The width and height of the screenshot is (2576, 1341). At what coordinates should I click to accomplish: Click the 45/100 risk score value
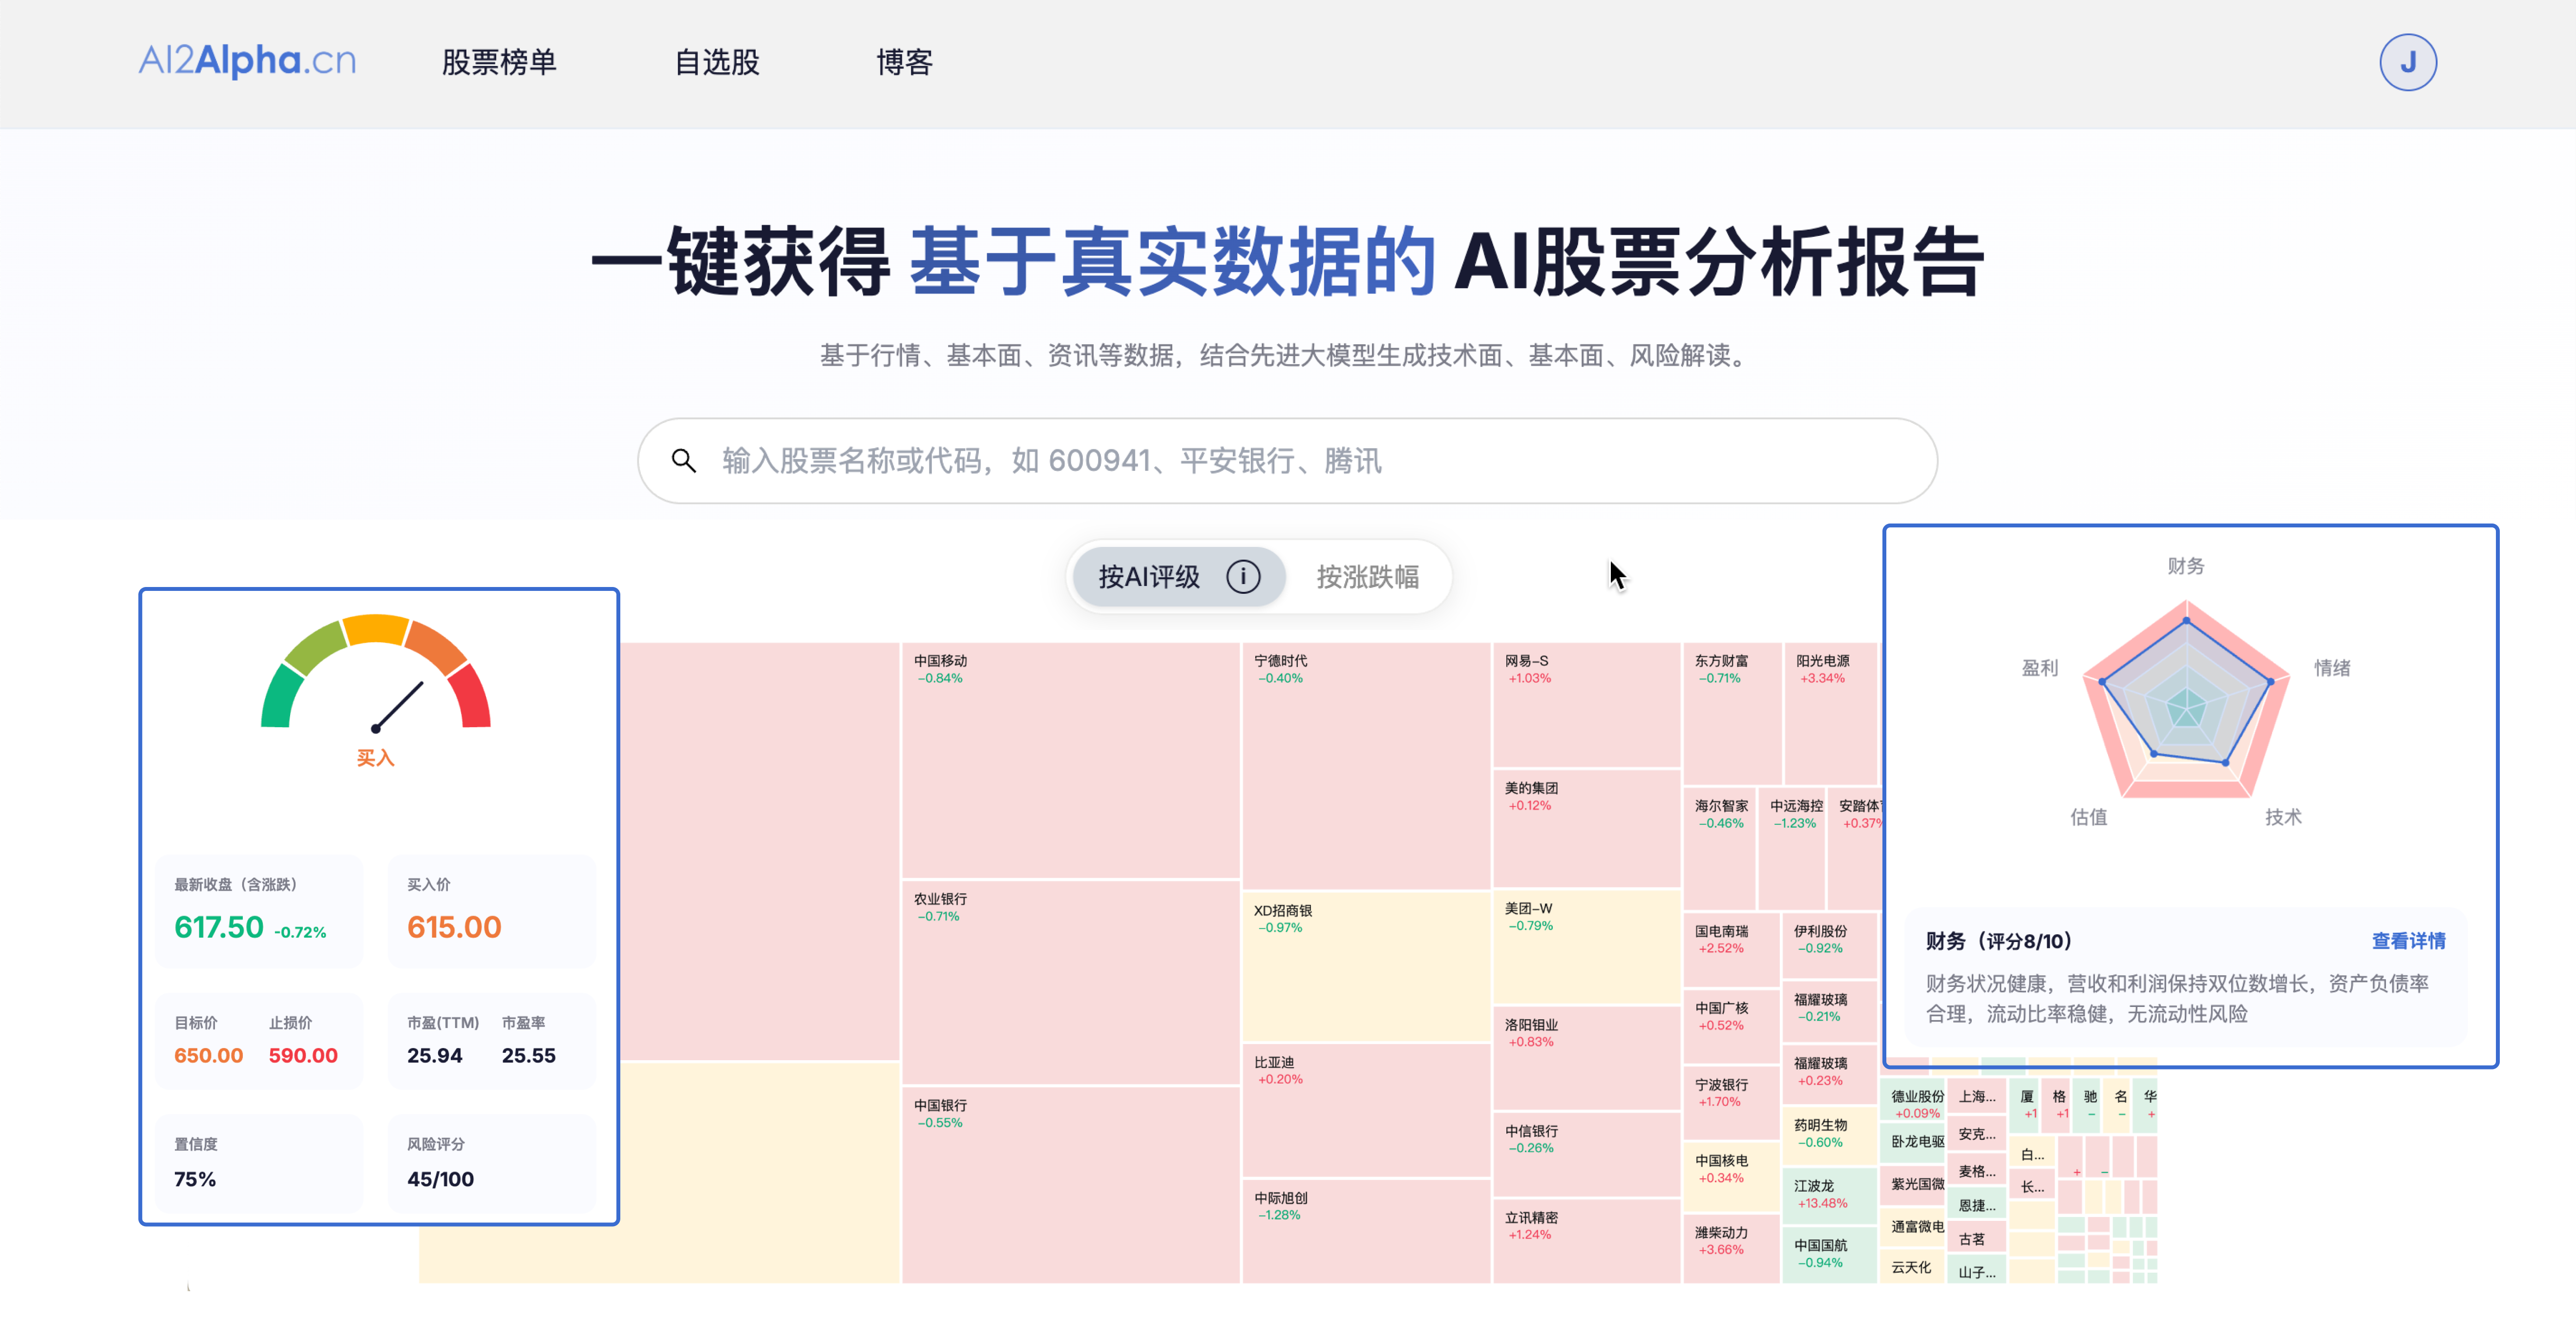click(x=440, y=1179)
